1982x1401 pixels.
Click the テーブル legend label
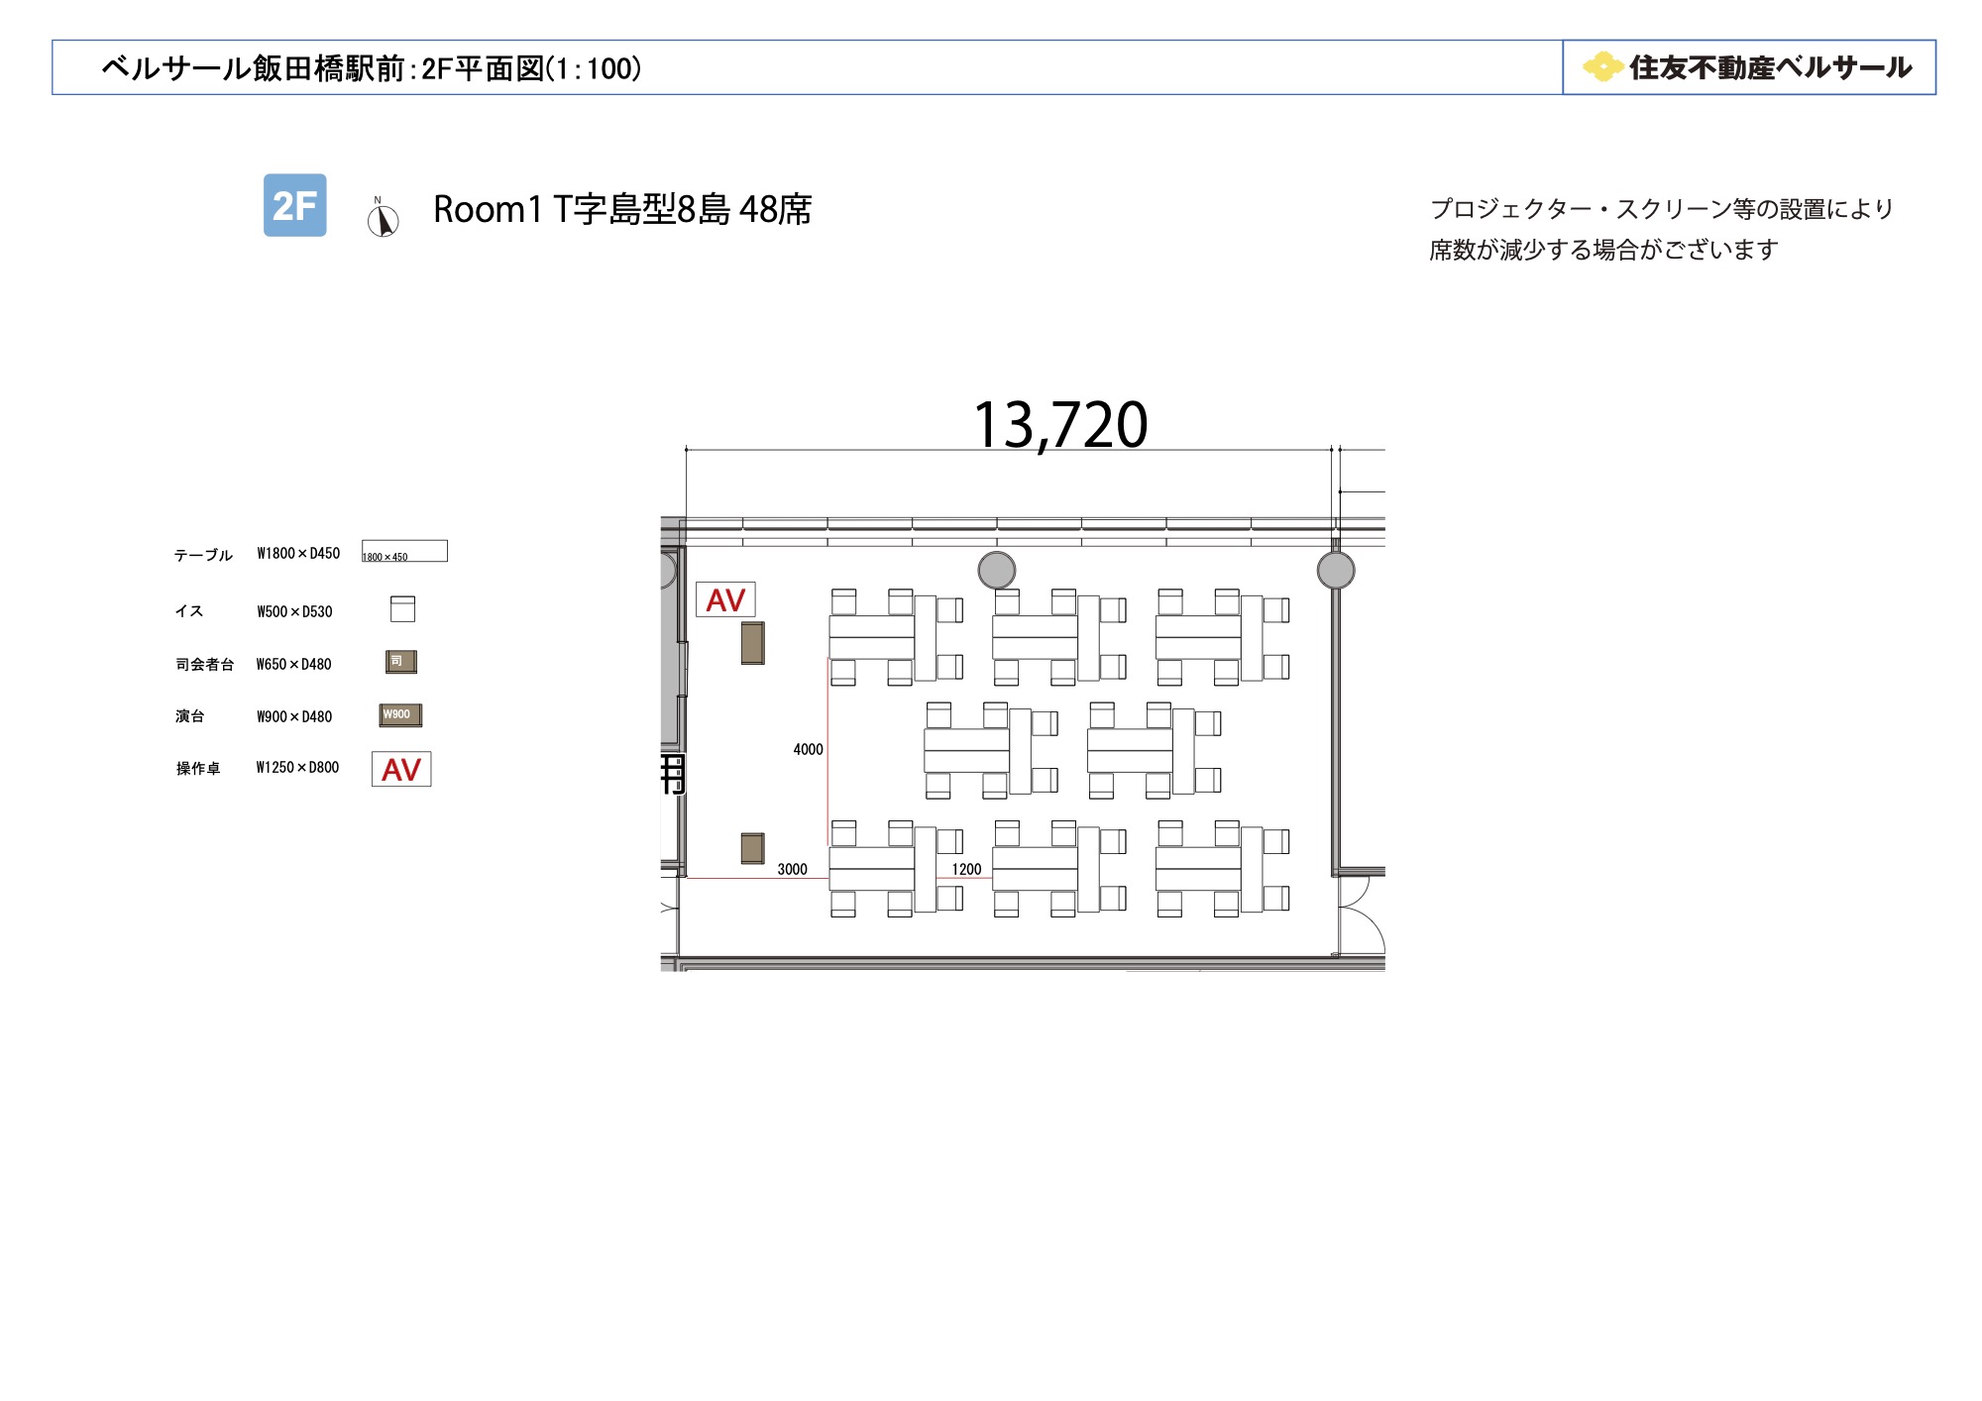(203, 555)
